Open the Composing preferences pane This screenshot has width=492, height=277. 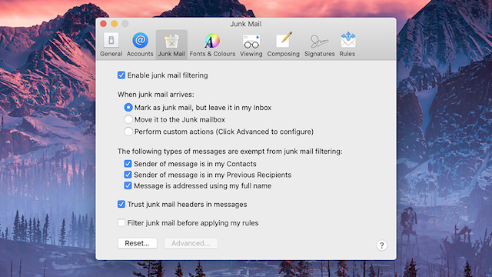284,45
